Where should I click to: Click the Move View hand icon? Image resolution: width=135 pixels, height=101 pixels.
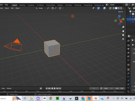pos(123,31)
